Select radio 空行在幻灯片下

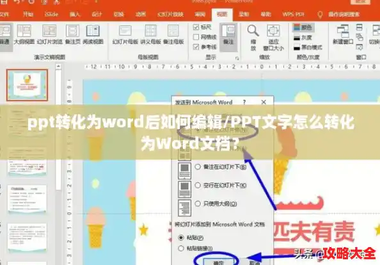coord(198,185)
